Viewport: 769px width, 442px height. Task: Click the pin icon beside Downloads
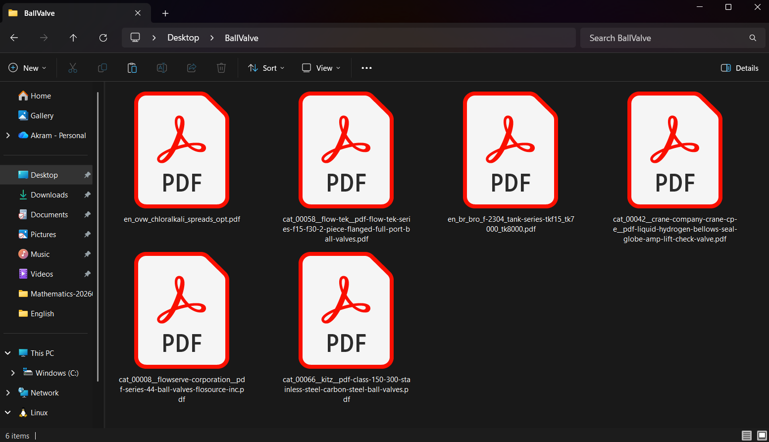point(87,195)
